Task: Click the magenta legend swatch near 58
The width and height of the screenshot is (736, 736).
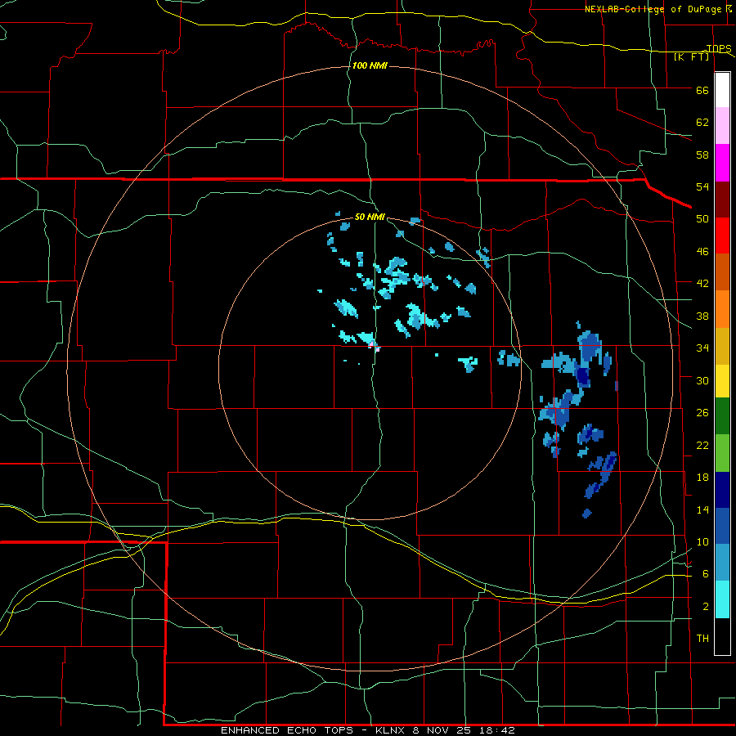Action: (722, 163)
